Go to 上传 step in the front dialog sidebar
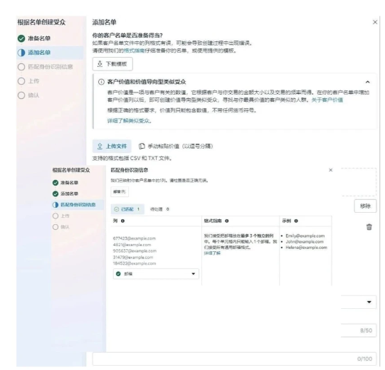 [61, 216]
